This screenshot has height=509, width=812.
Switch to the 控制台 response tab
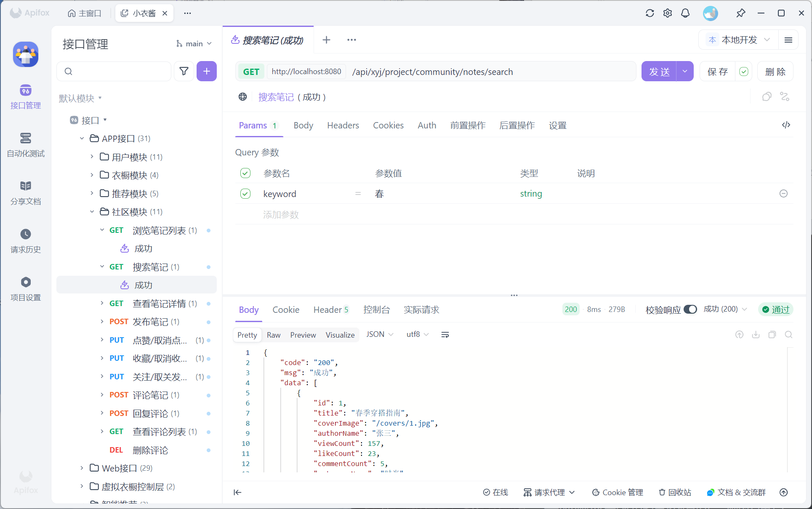[376, 310]
